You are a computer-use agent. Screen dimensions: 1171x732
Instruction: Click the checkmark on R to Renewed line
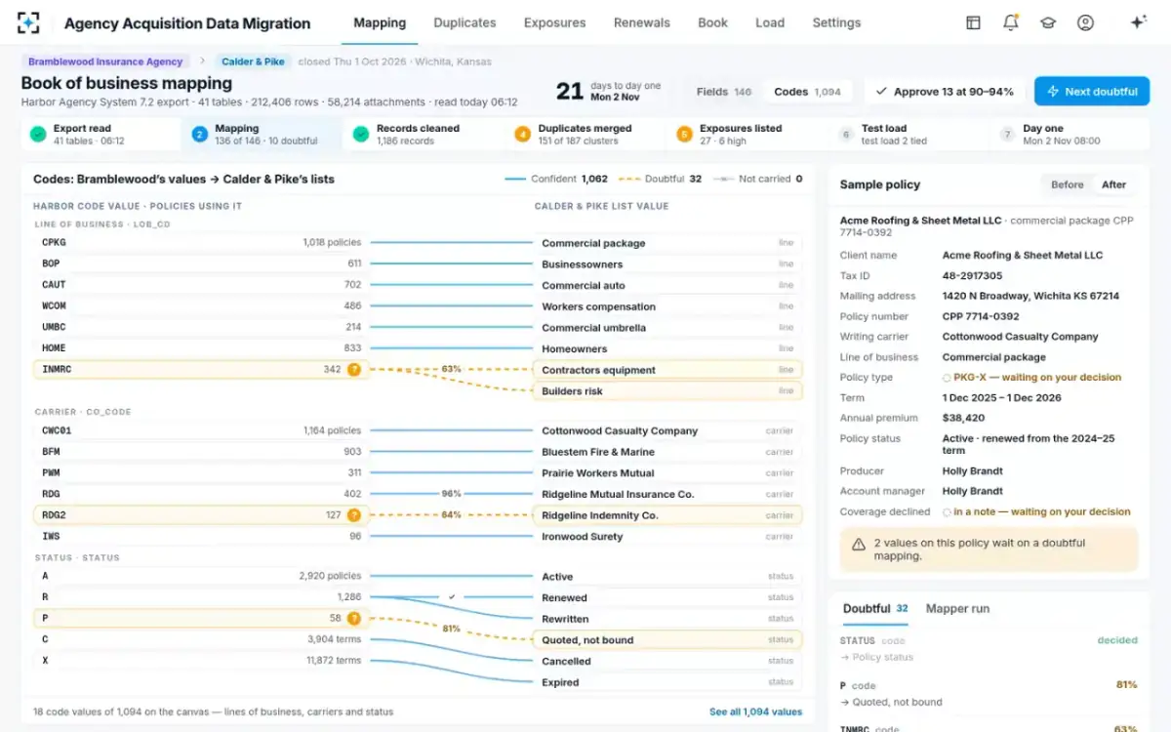[451, 596]
